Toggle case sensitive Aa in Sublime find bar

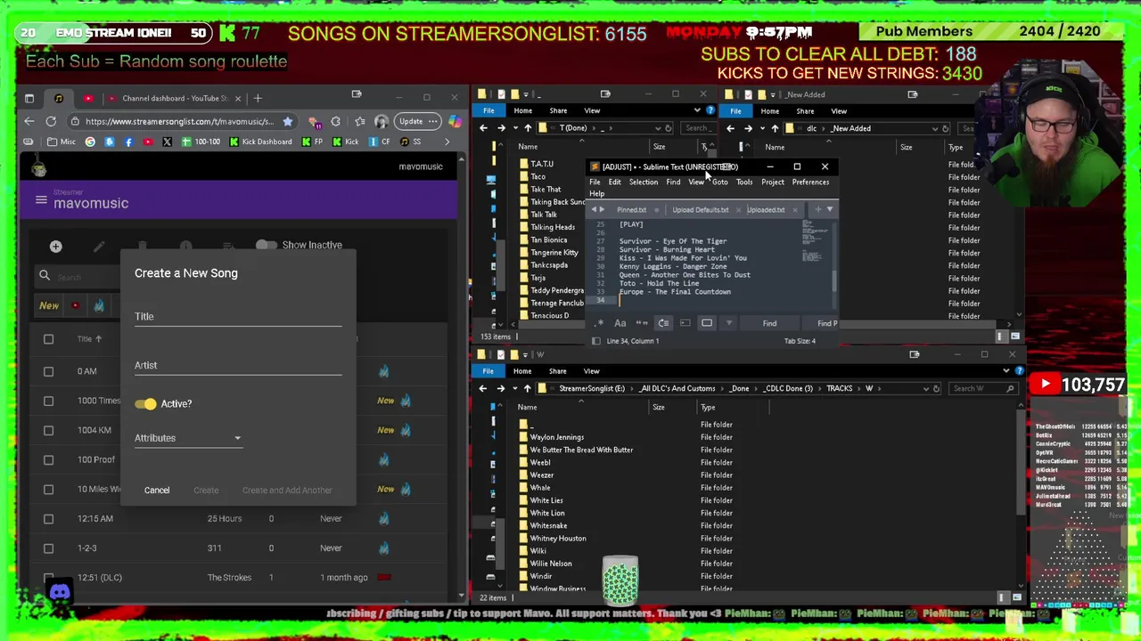(x=620, y=323)
